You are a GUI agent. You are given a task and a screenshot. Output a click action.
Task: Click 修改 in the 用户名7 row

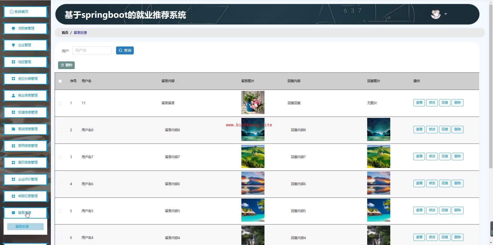(x=432, y=156)
